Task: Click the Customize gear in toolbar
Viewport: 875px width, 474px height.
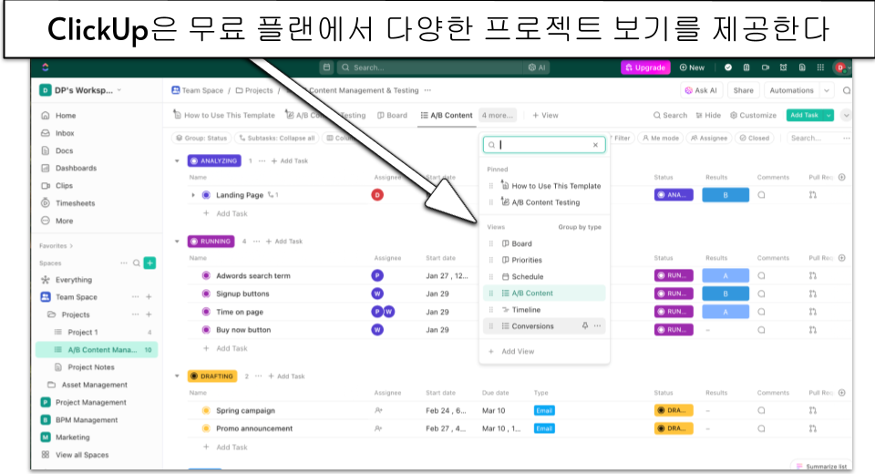Action: click(753, 116)
